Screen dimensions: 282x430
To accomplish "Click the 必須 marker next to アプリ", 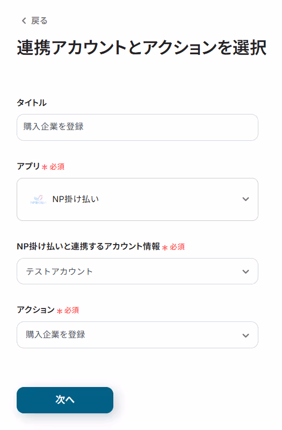I will point(57,167).
